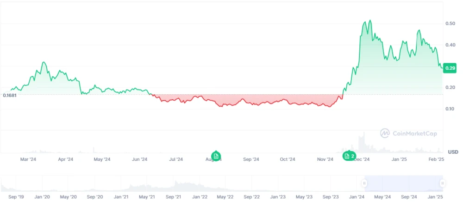Image resolution: width=463 pixels, height=206 pixels.
Task: Click Jan '23 on the overview timeline
Action: 278,197
